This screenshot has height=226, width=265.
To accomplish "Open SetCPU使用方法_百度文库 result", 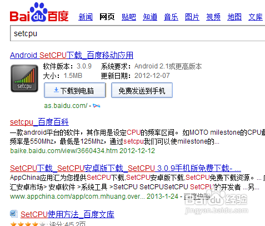I will click(67, 214).
